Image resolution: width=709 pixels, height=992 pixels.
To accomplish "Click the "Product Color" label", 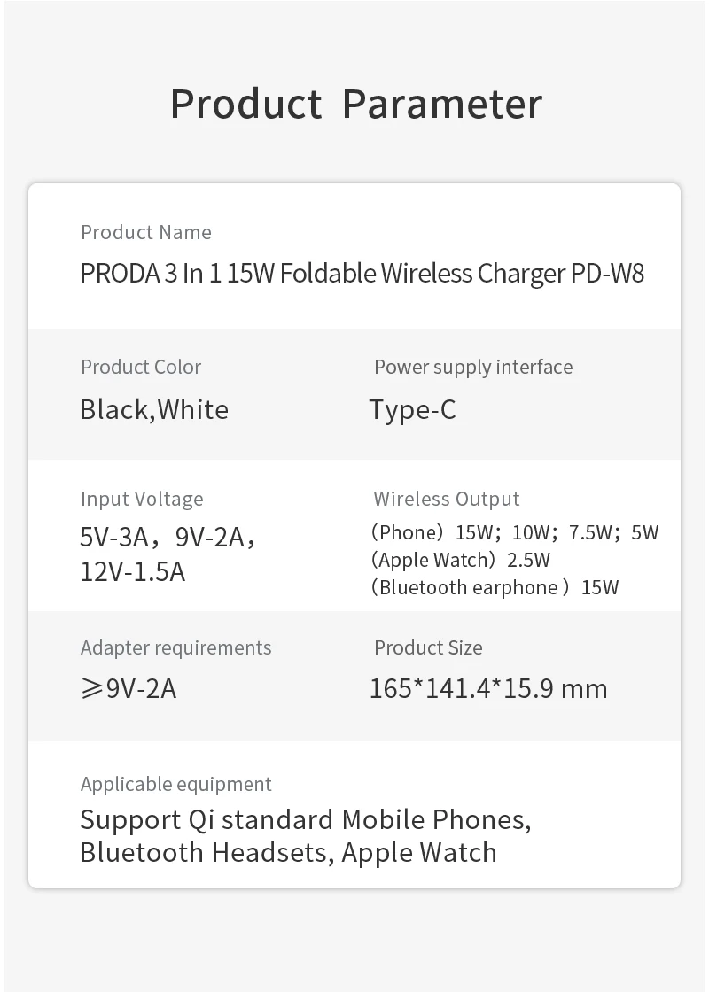I will pos(141,367).
